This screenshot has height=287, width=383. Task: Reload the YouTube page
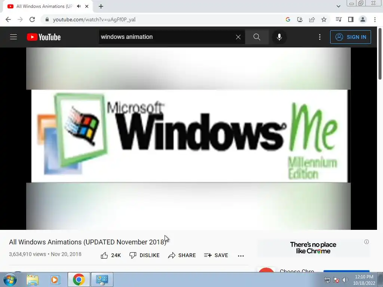(x=32, y=19)
